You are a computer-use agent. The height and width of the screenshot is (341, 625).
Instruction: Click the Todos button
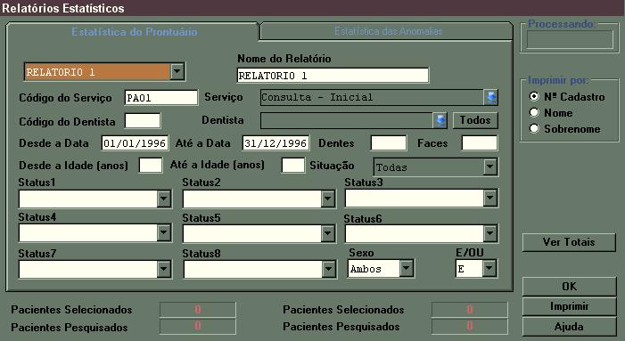click(x=475, y=120)
